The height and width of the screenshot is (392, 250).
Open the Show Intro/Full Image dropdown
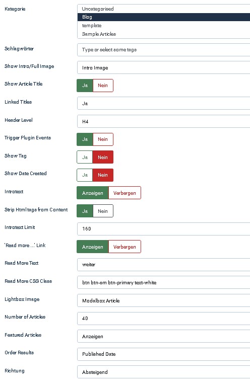pos(164,67)
